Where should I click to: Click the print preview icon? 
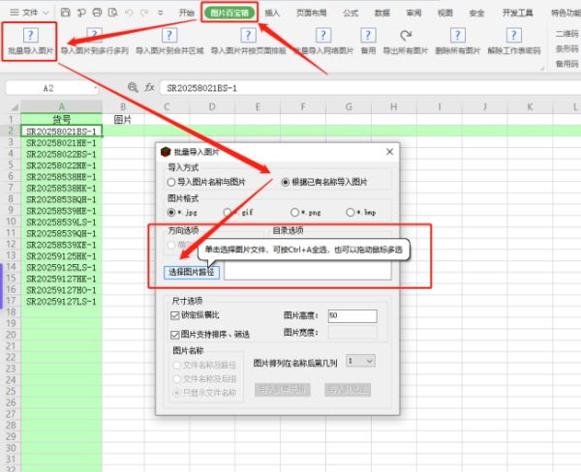point(113,13)
